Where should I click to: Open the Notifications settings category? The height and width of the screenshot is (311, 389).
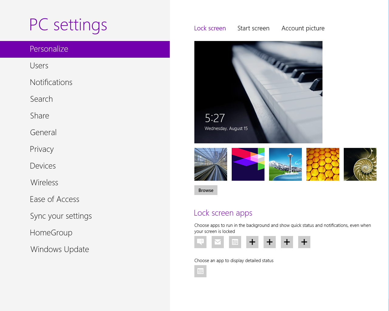[x=85, y=82]
